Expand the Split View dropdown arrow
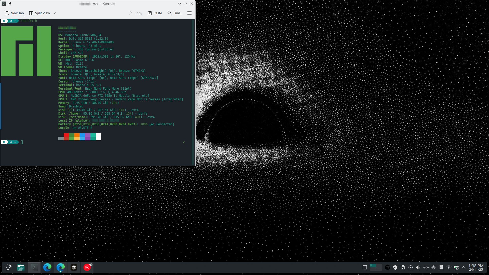This screenshot has height=275, width=489. 54,13
